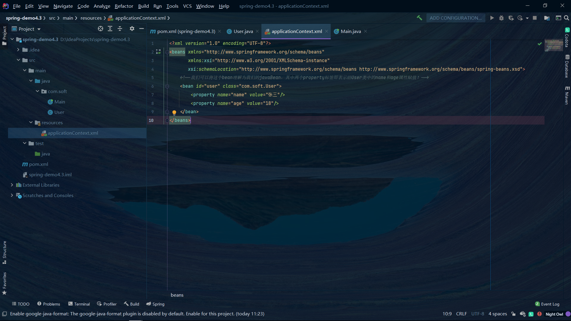Viewport: 571px width, 321px height.
Task: Click the red error indicator in status bar
Action: [x=539, y=314]
